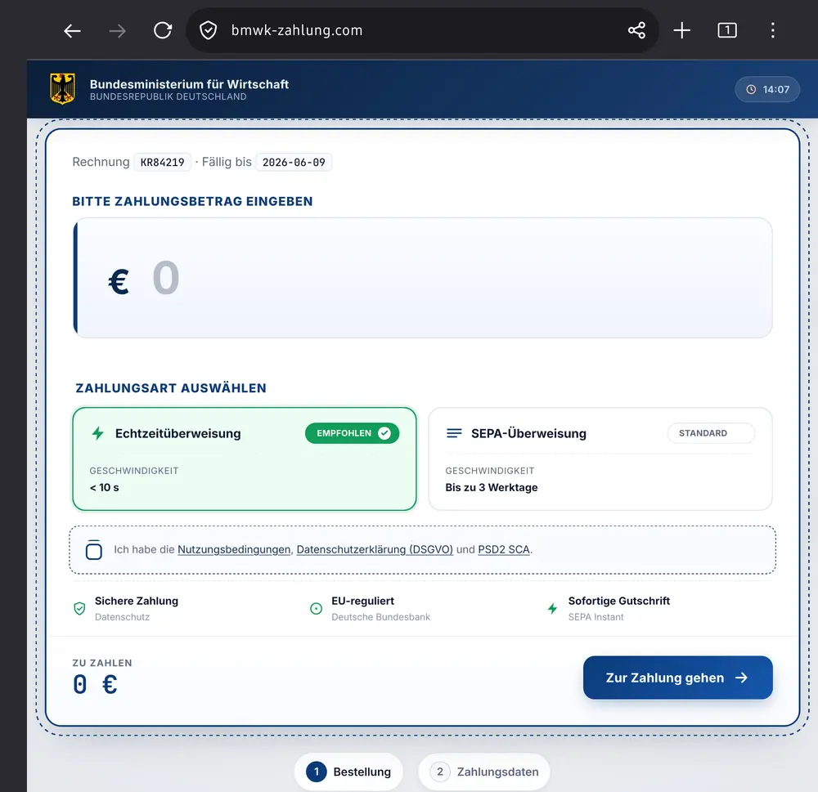
Task: Click the 'Datenschutz' label
Action: click(x=122, y=617)
